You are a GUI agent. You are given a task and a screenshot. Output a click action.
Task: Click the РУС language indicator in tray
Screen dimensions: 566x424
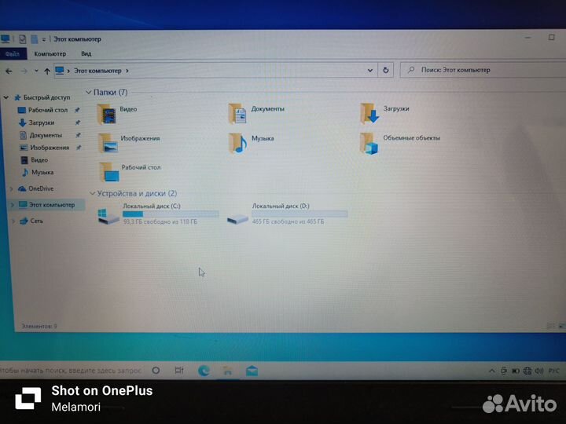[553, 371]
